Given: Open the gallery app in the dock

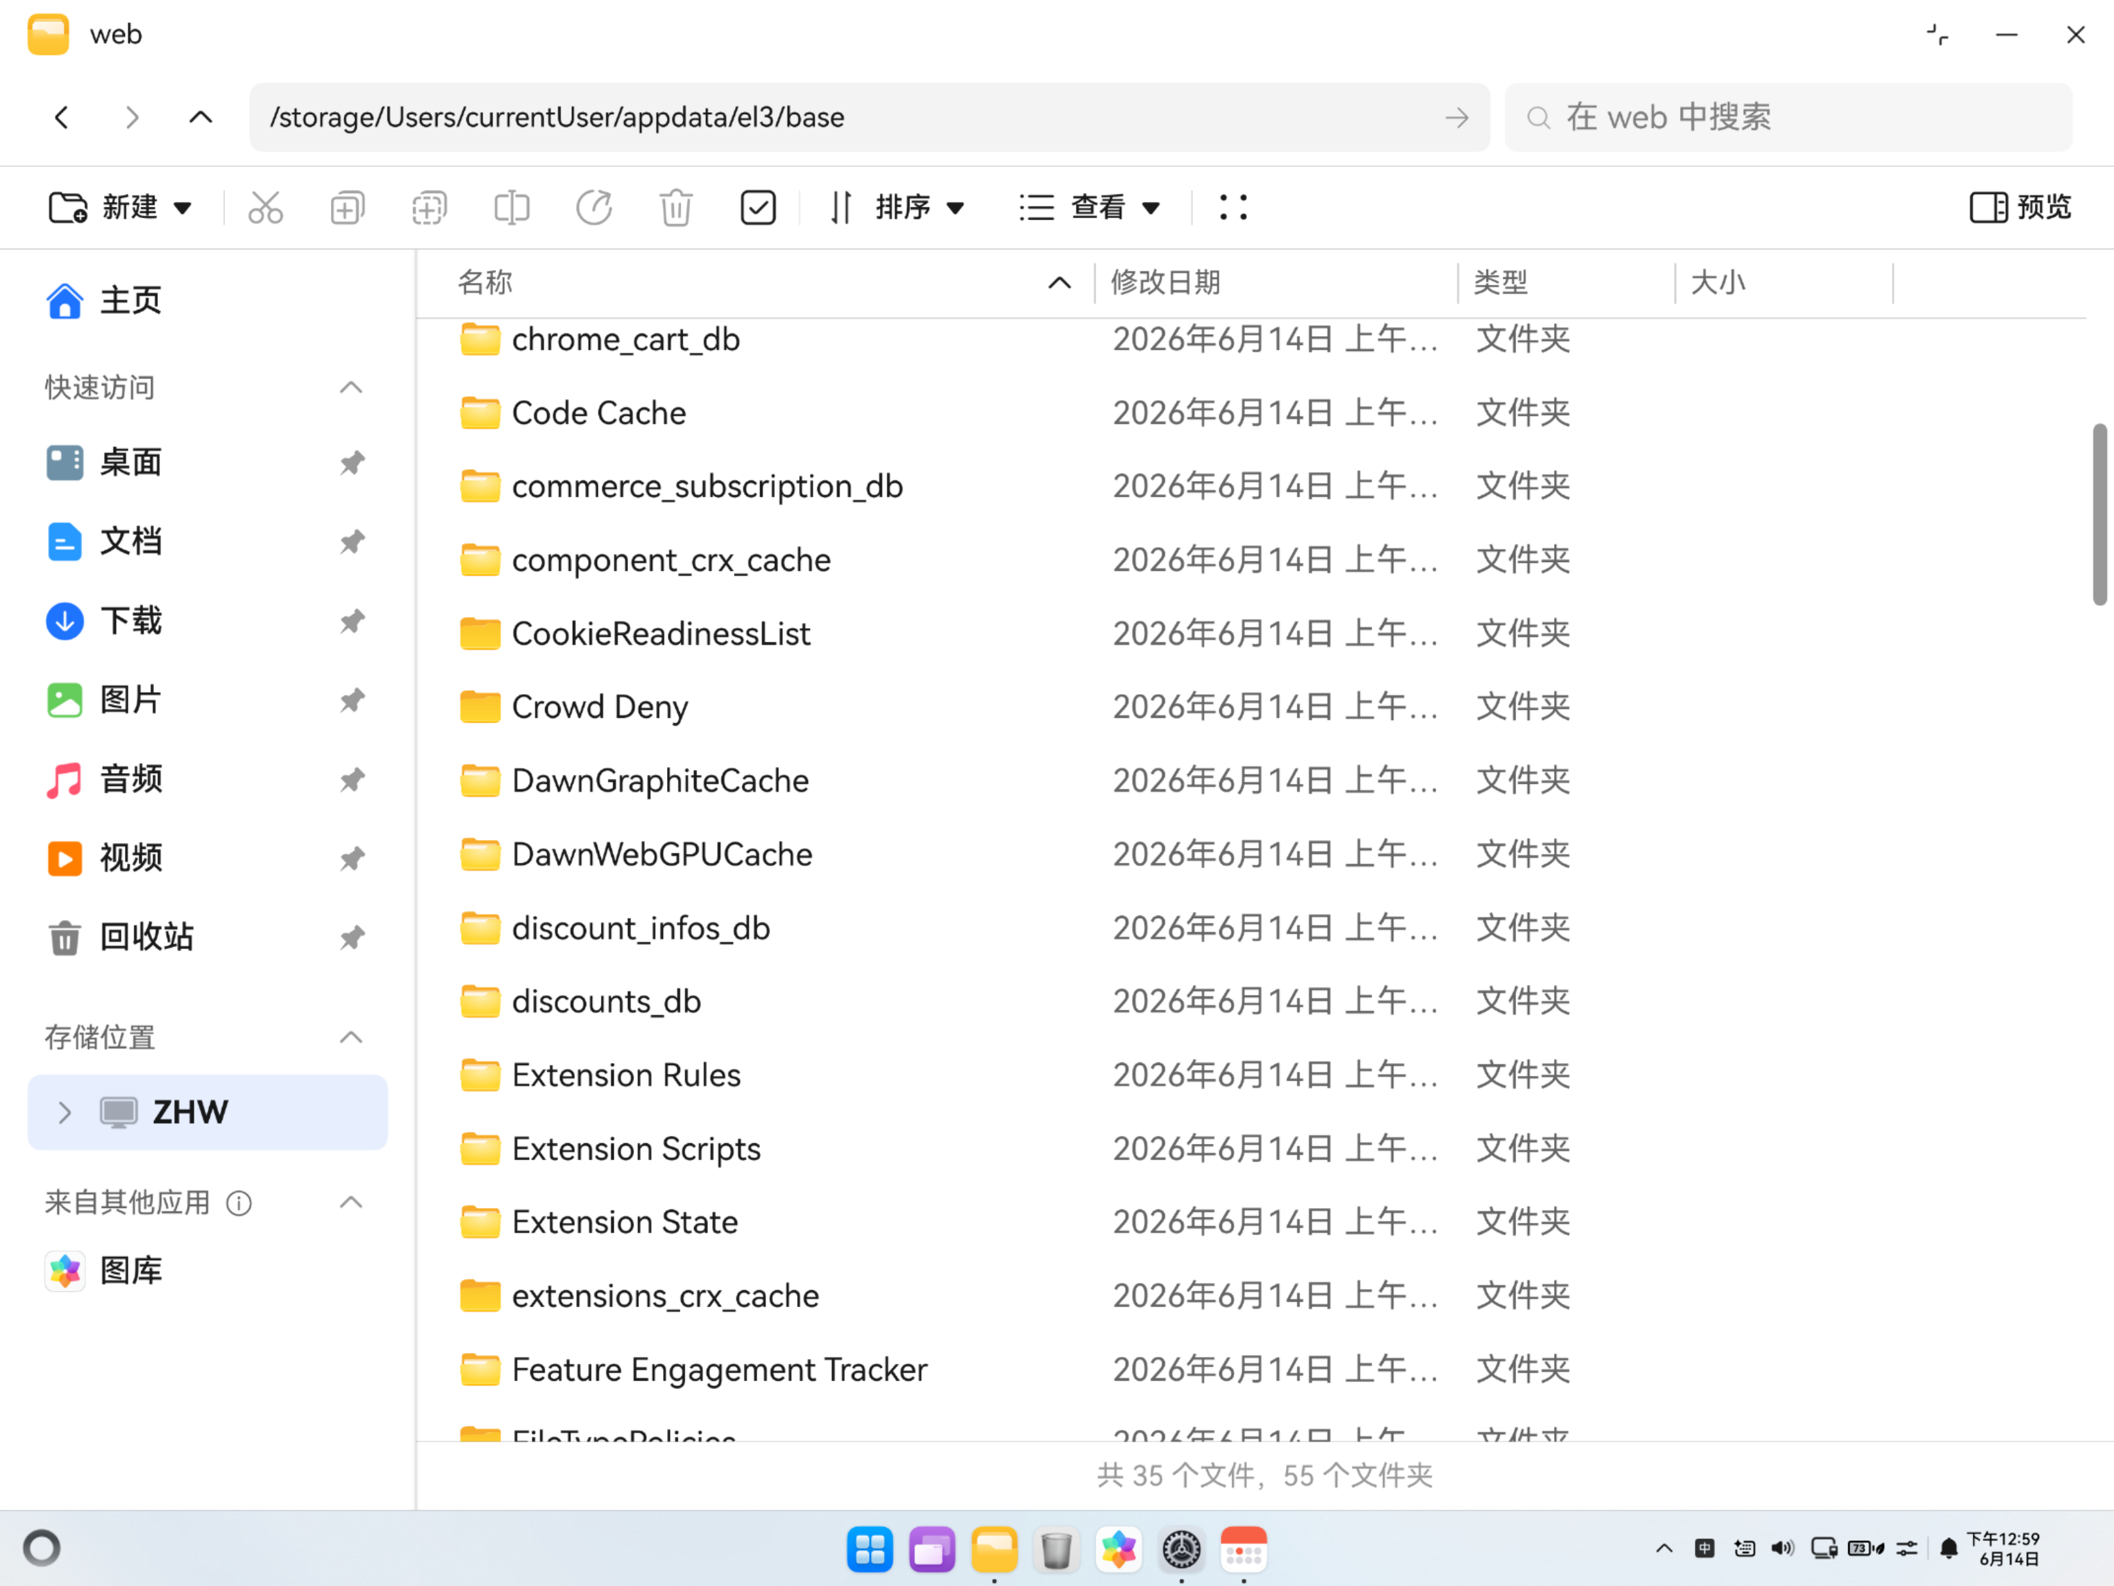Looking at the screenshot, I should [x=1119, y=1549].
